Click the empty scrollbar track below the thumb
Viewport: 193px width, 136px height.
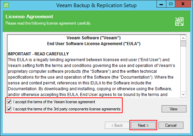point(183,69)
